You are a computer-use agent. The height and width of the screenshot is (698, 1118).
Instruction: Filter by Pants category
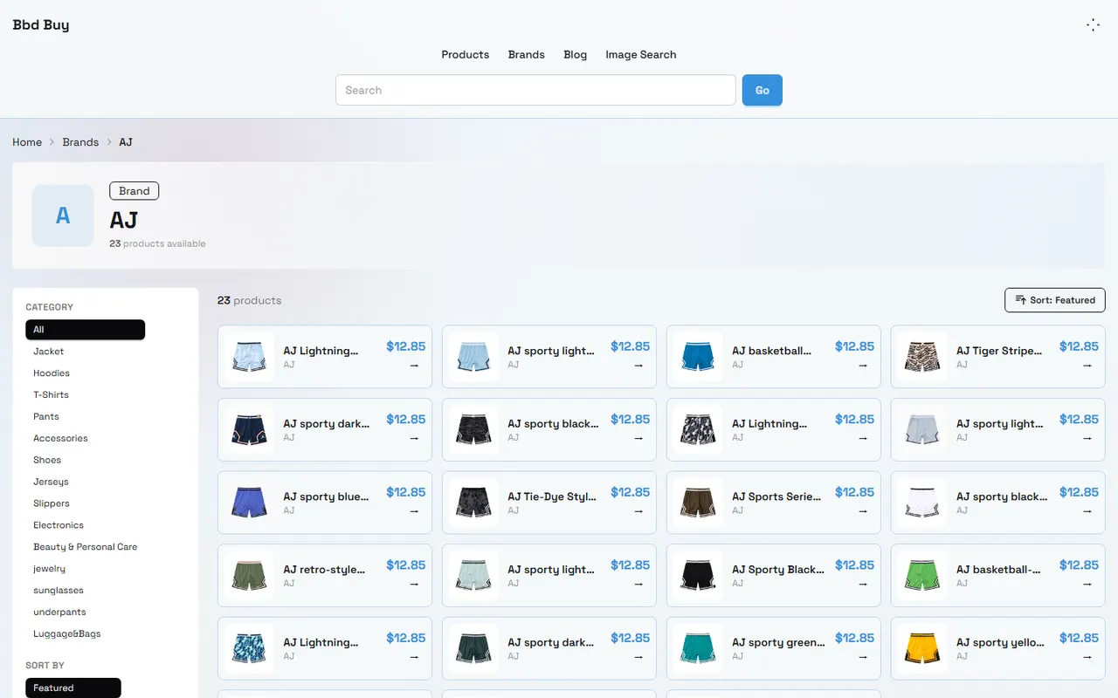[46, 417]
